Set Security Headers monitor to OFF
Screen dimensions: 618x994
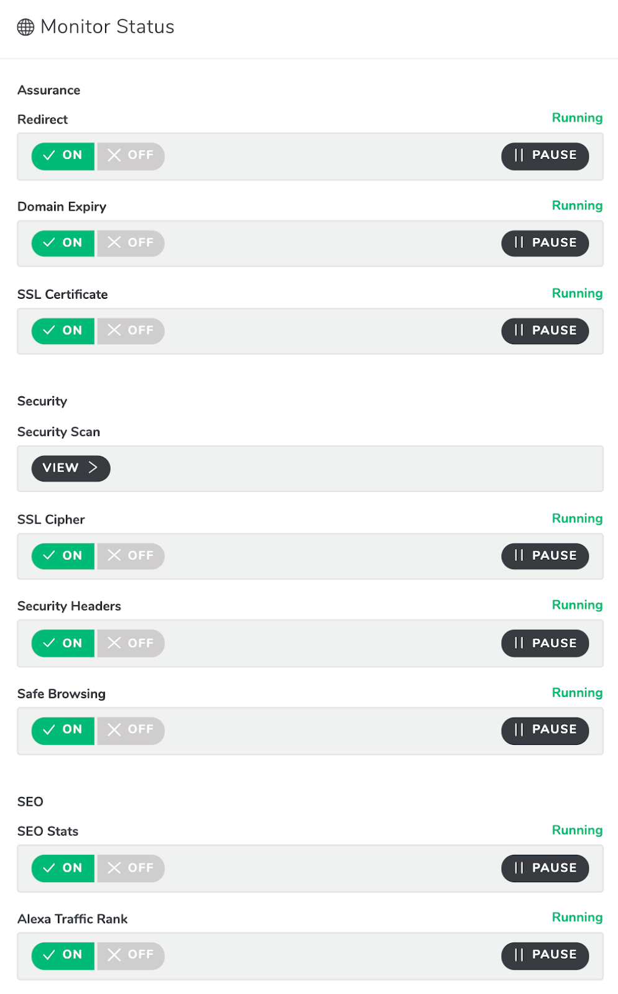pos(131,643)
